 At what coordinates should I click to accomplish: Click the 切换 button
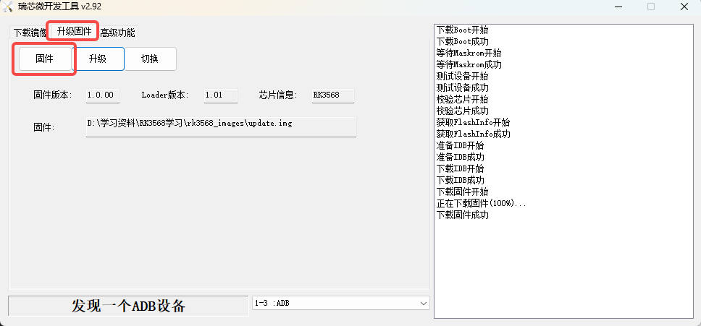(150, 59)
